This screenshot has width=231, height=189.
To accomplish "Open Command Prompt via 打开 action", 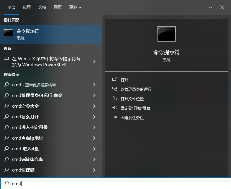I will point(124,80).
